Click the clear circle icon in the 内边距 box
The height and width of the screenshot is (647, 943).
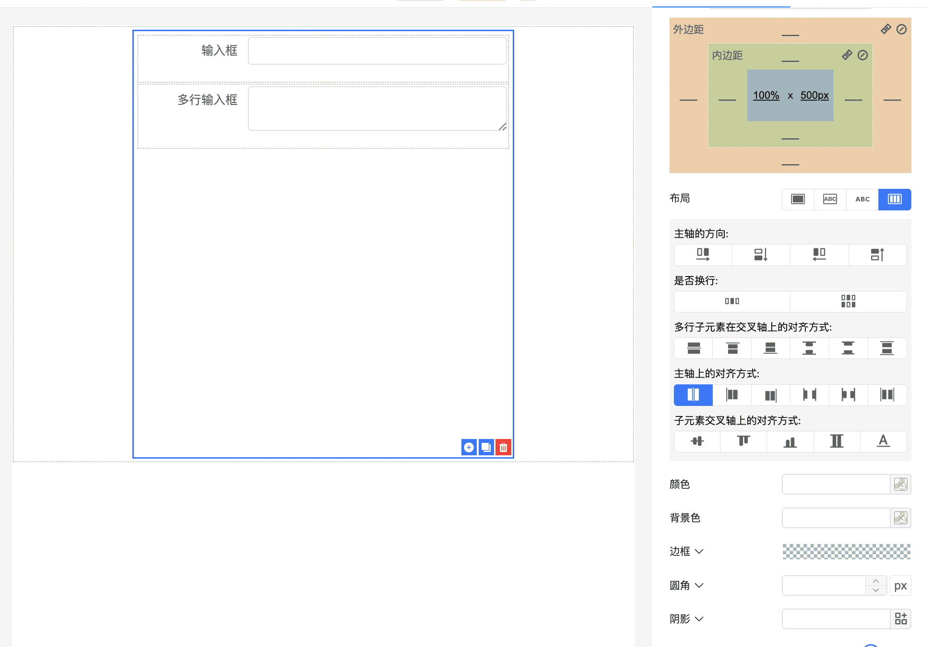[x=862, y=55]
